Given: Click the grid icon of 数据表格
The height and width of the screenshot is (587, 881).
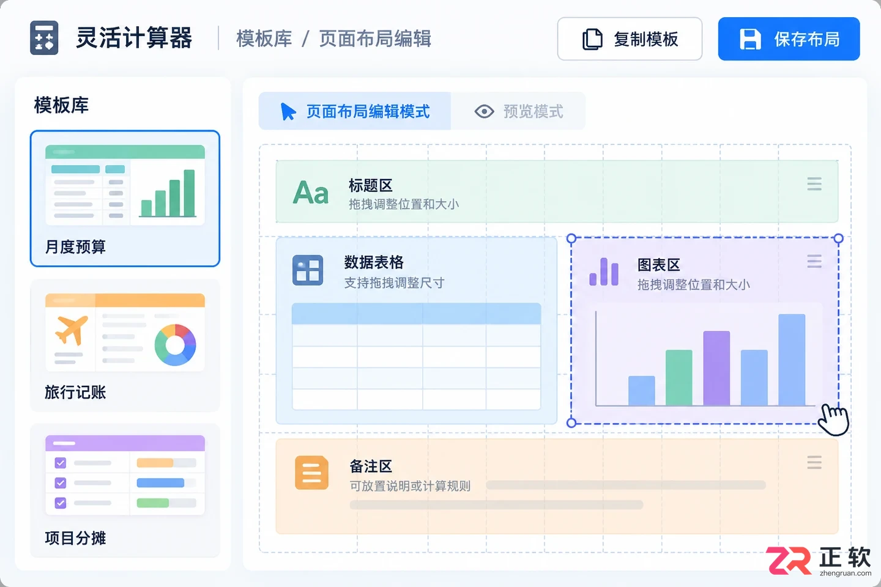Looking at the screenshot, I should [308, 270].
